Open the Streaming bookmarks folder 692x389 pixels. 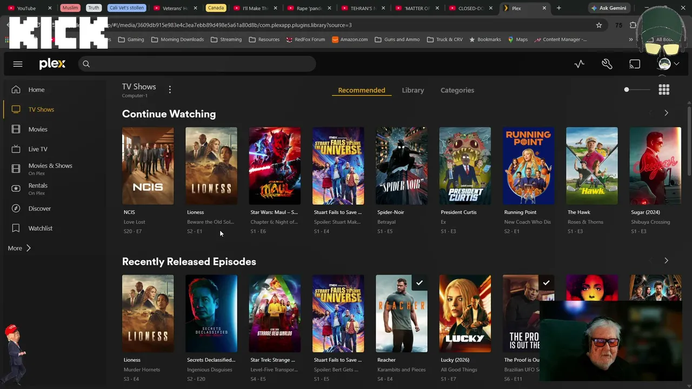point(227,39)
